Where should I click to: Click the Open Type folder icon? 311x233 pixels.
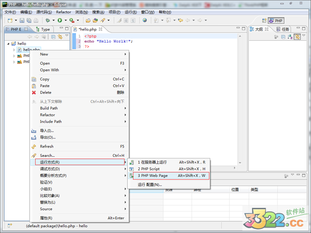click(88, 21)
